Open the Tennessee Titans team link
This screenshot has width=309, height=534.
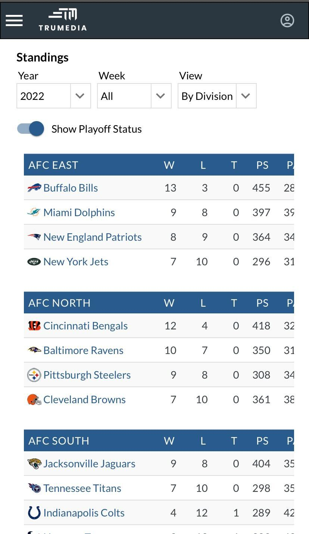point(82,488)
